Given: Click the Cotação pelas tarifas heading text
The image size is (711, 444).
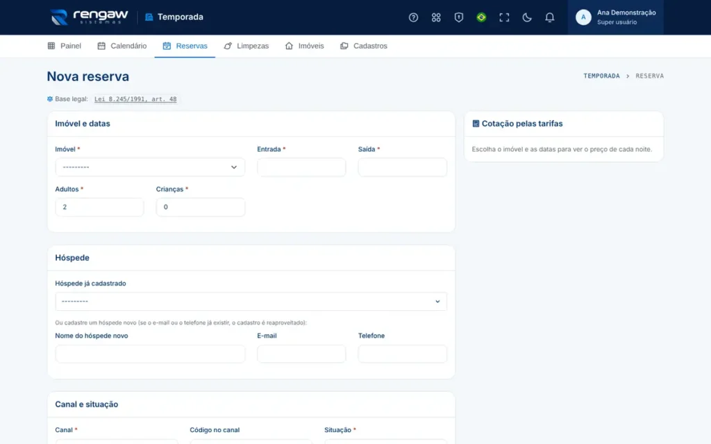Looking at the screenshot, I should click(522, 123).
